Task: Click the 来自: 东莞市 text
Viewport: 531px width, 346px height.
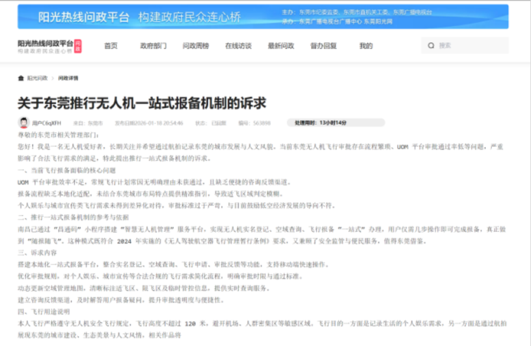Action: (x=88, y=123)
